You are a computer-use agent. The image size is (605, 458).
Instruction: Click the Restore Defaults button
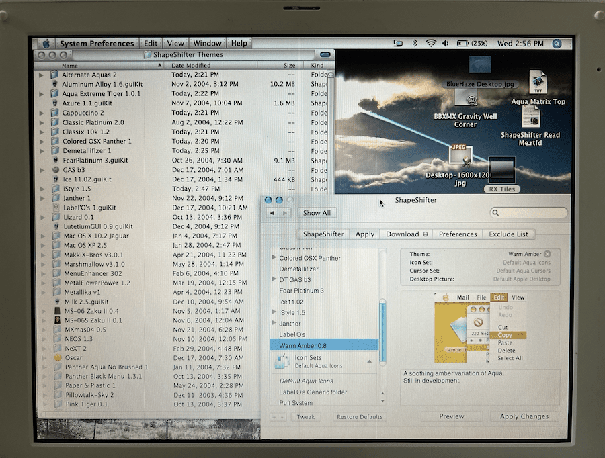(x=360, y=417)
